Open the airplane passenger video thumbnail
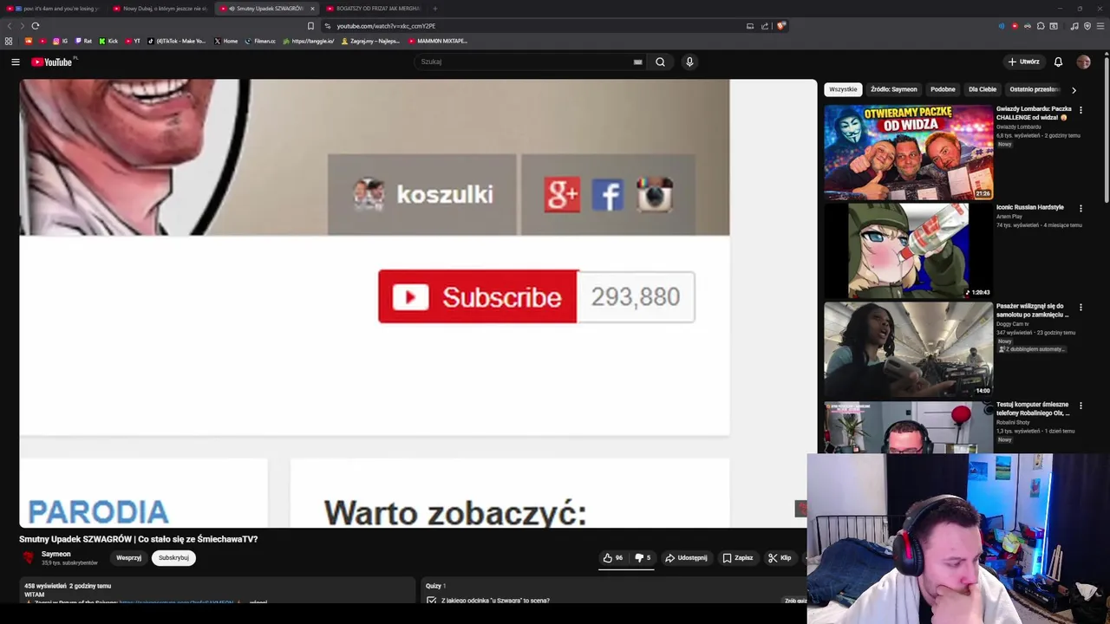The image size is (1110, 624). [908, 348]
